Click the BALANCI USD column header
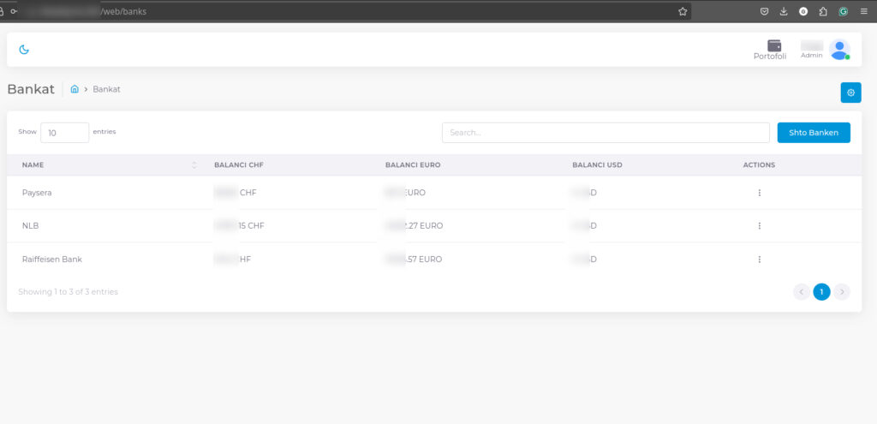The height and width of the screenshot is (424, 877). click(x=597, y=165)
